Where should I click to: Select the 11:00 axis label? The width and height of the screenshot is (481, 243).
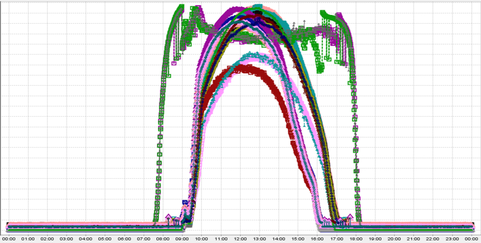click(221, 239)
